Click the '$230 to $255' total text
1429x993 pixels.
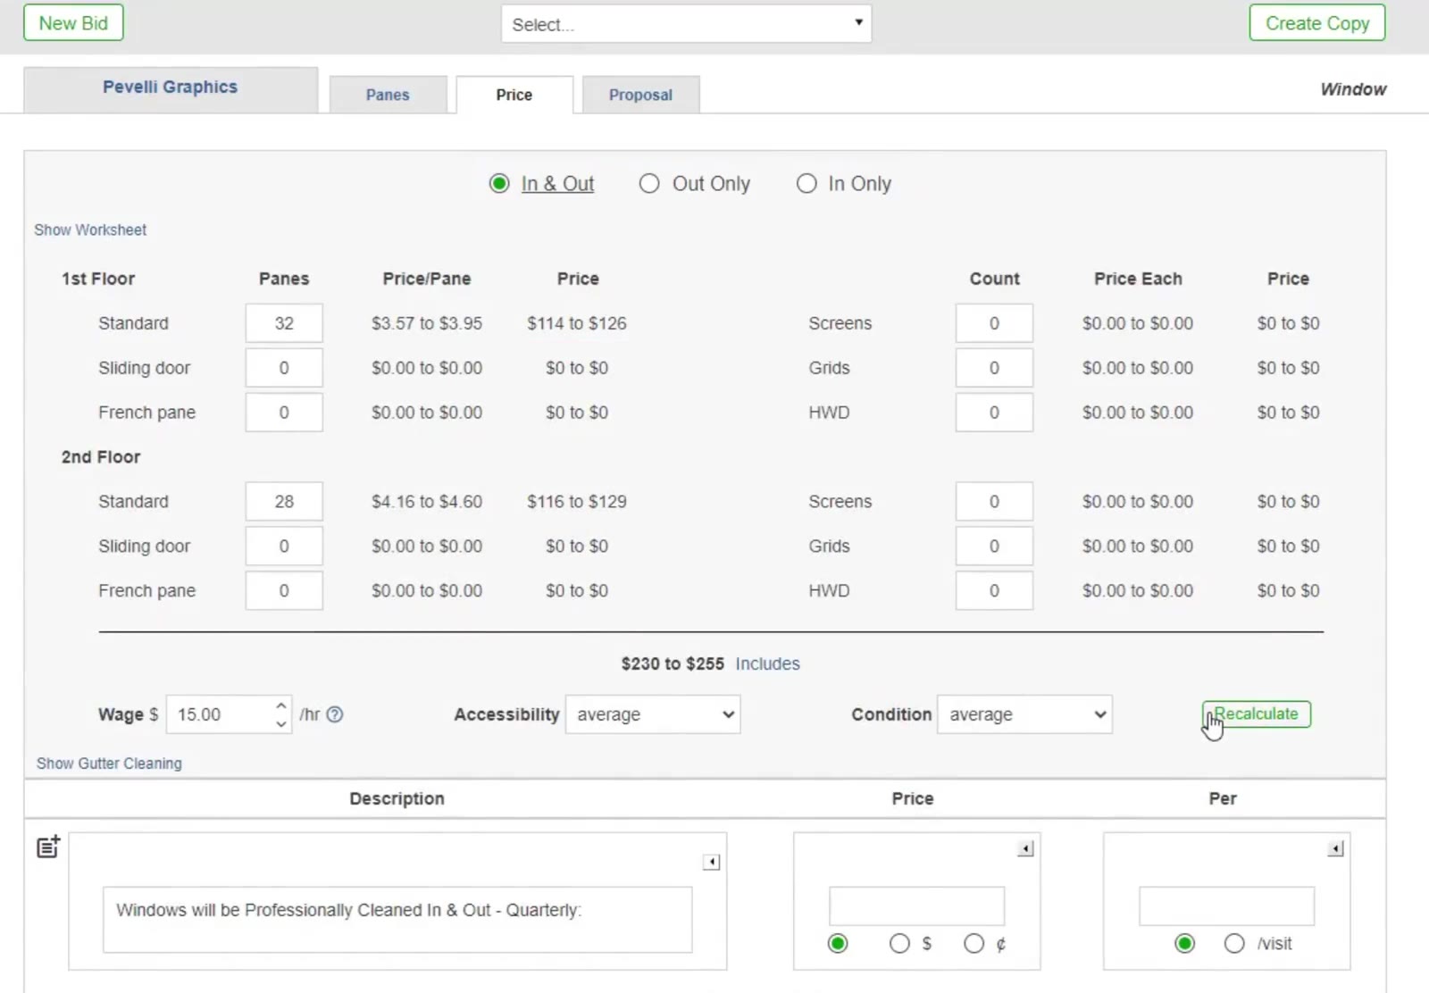673,663
